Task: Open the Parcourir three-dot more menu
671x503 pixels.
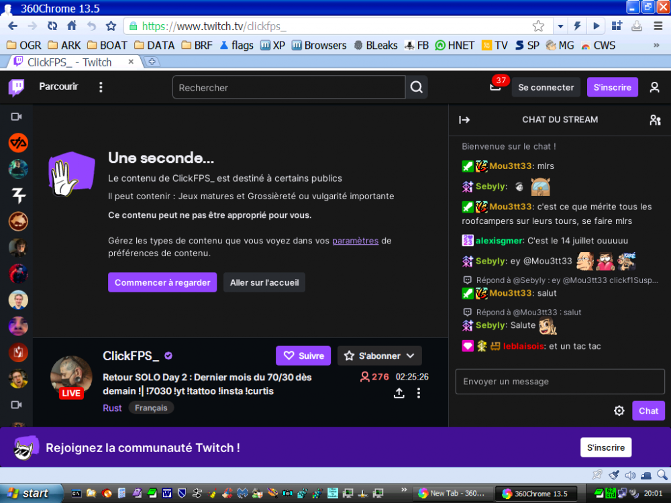Action: click(101, 87)
